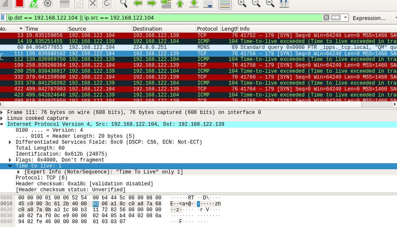Zoom in the main window text
Viewport: 397px width, 227px height.
click(242, 3)
